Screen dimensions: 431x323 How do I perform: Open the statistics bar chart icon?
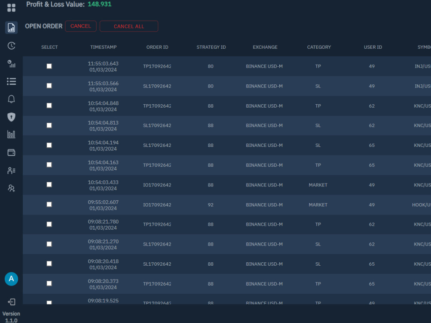pos(11,134)
